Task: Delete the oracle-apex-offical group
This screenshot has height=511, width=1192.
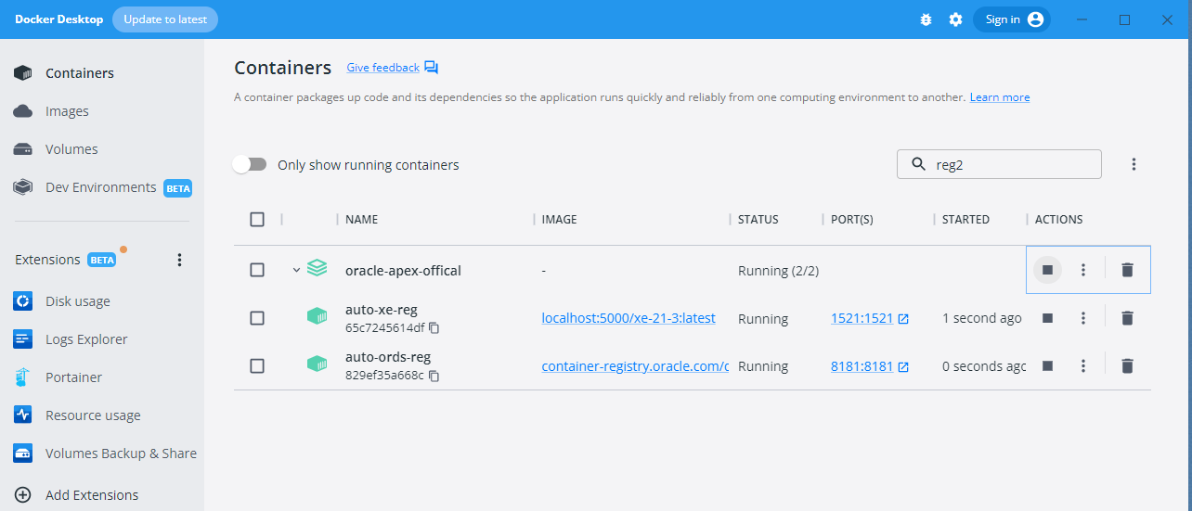Action: coord(1127,270)
